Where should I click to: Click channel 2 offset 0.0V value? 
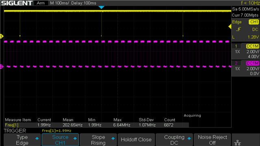click(254, 73)
